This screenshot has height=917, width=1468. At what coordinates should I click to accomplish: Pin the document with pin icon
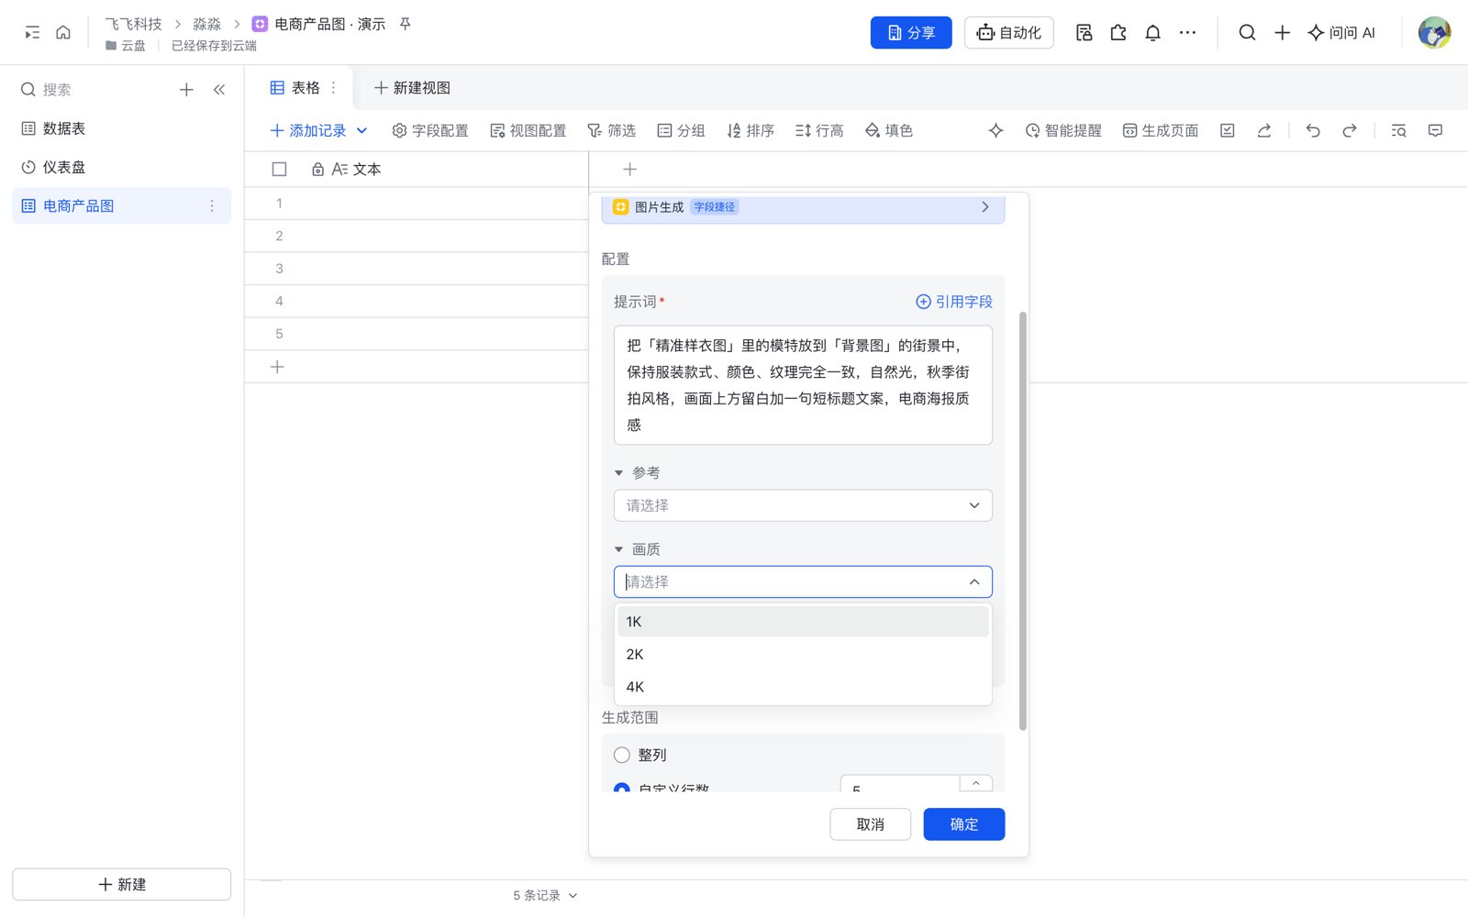[x=405, y=24]
